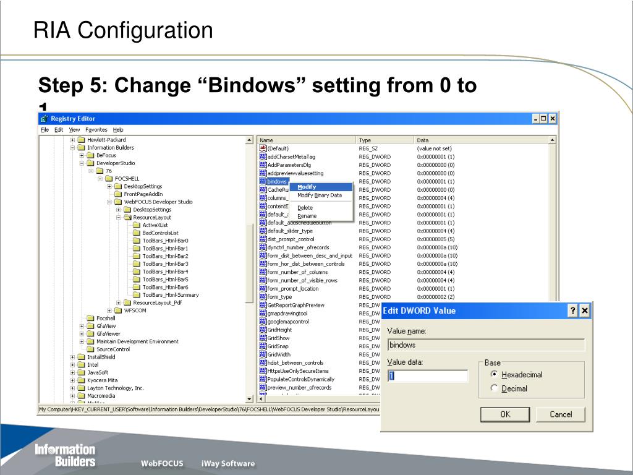
Task: Click the dialog's question mark help button
Action: pos(572,310)
